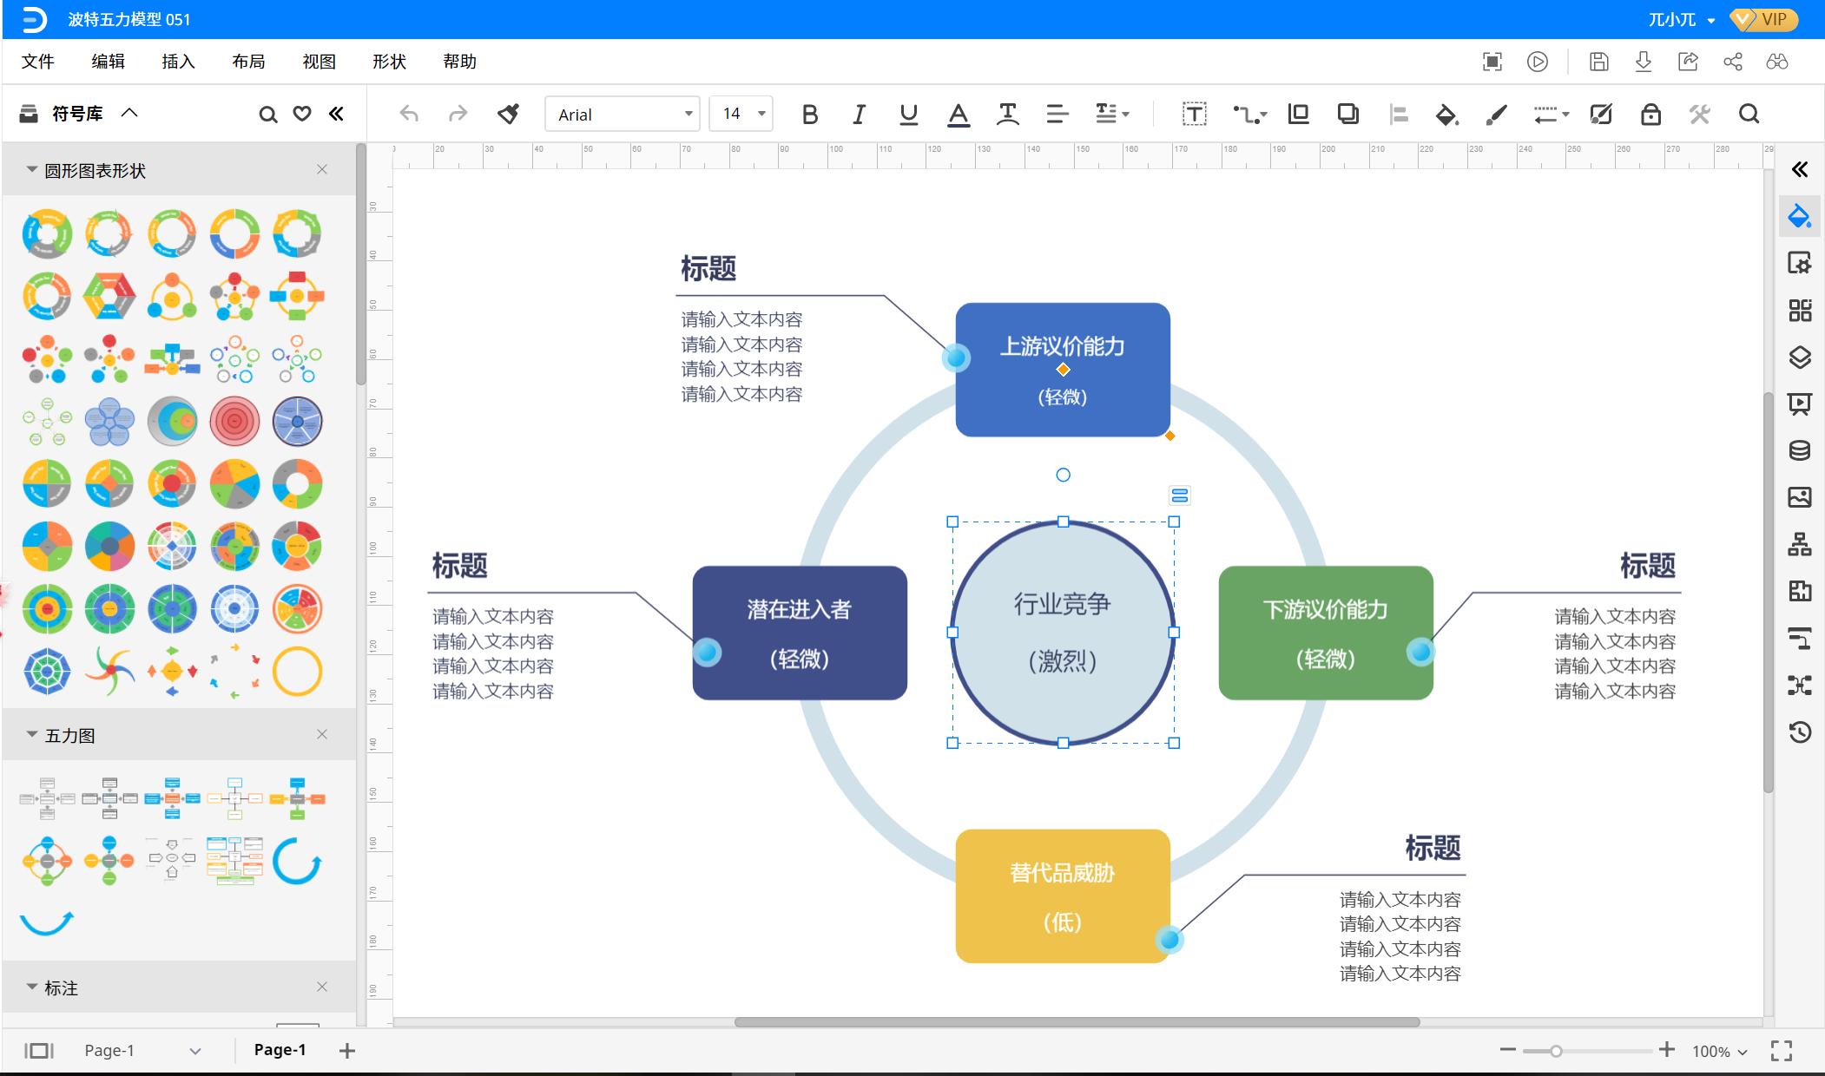Click the heart favorites icon in symbol library
Image resolution: width=1825 pixels, height=1076 pixels.
tap(302, 114)
